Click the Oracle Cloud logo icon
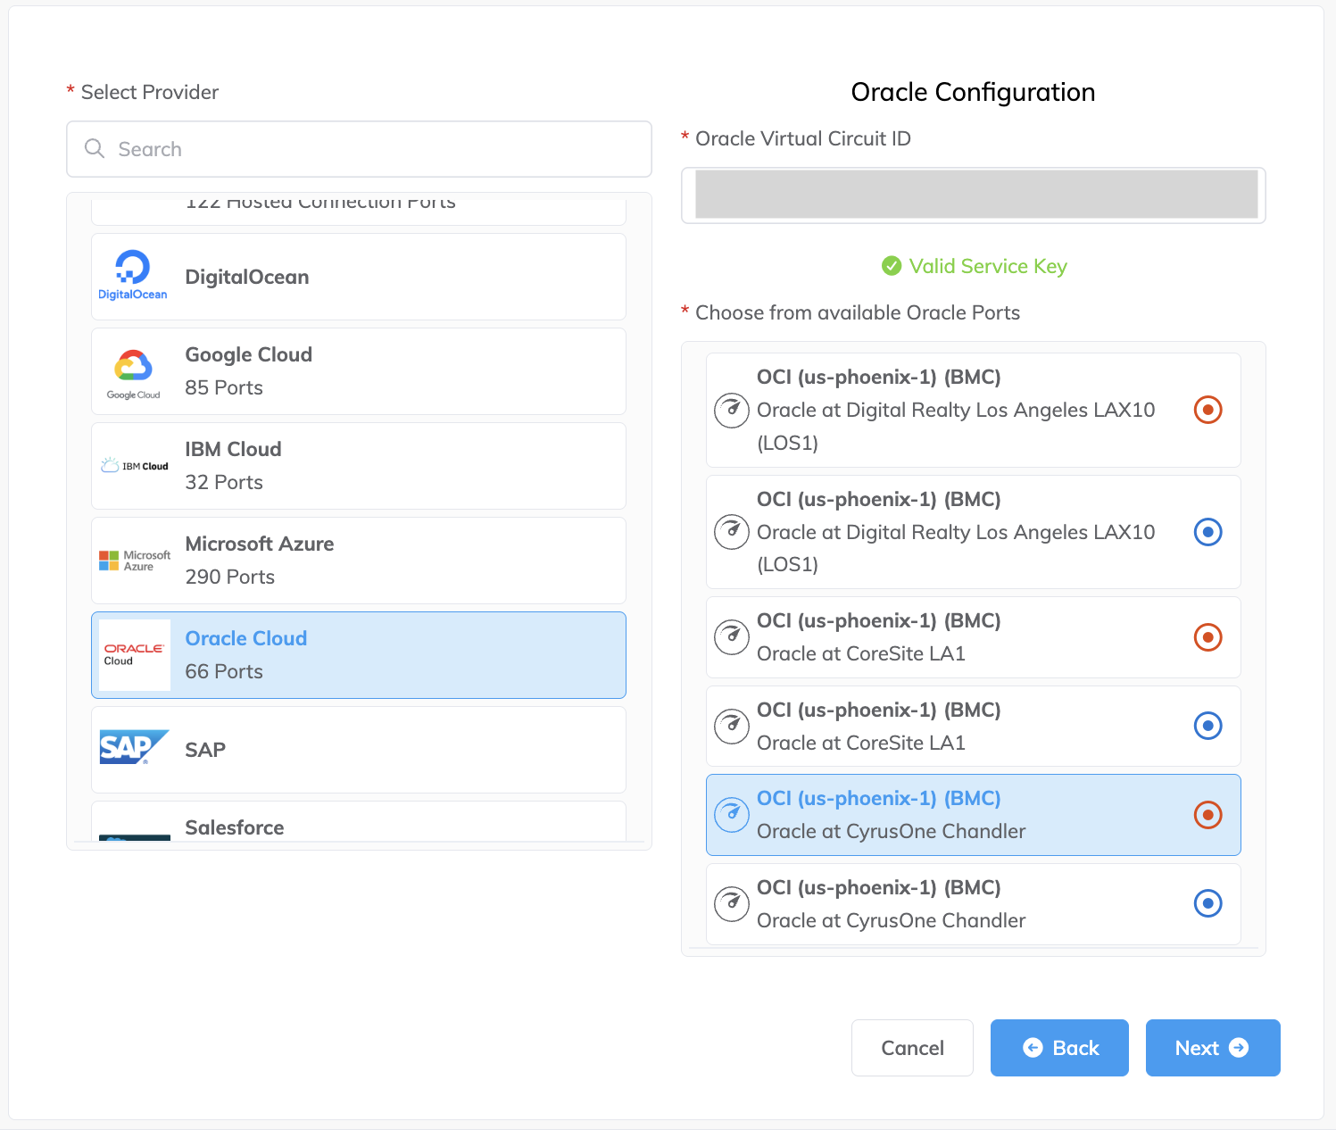Image resolution: width=1336 pixels, height=1130 pixels. pyautogui.click(x=134, y=654)
